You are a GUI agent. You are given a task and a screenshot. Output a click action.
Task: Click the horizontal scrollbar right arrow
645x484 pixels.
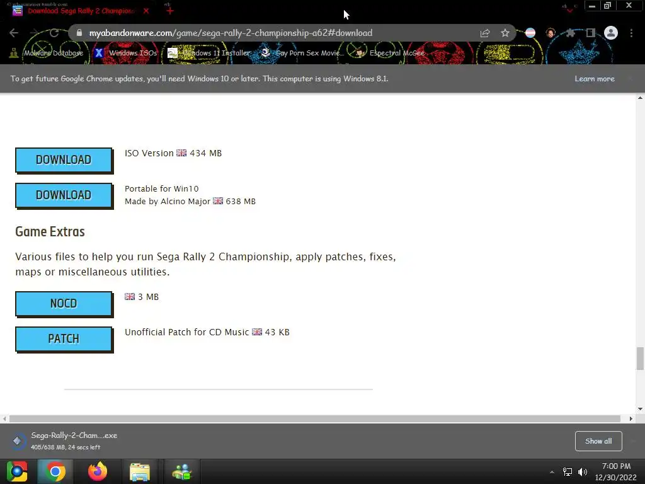(631, 418)
